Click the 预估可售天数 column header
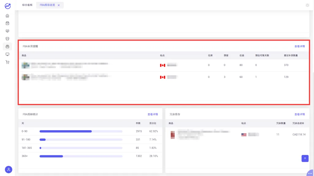Viewport: 314px width, 176px height. (x=262, y=56)
